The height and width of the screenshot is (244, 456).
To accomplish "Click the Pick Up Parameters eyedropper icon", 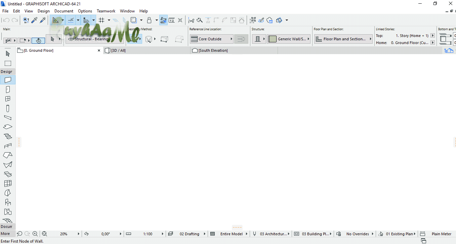I will point(34,20).
